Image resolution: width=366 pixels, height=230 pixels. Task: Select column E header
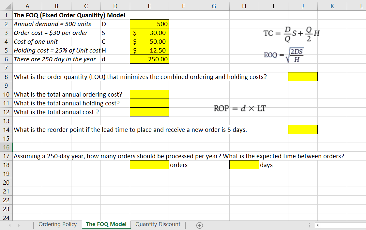tap(149, 6)
